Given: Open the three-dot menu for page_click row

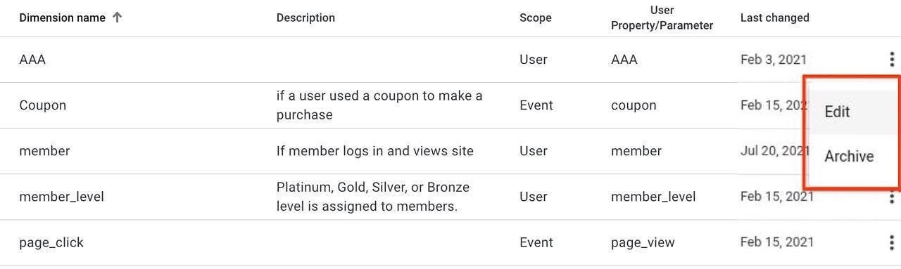Looking at the screenshot, I should [892, 242].
